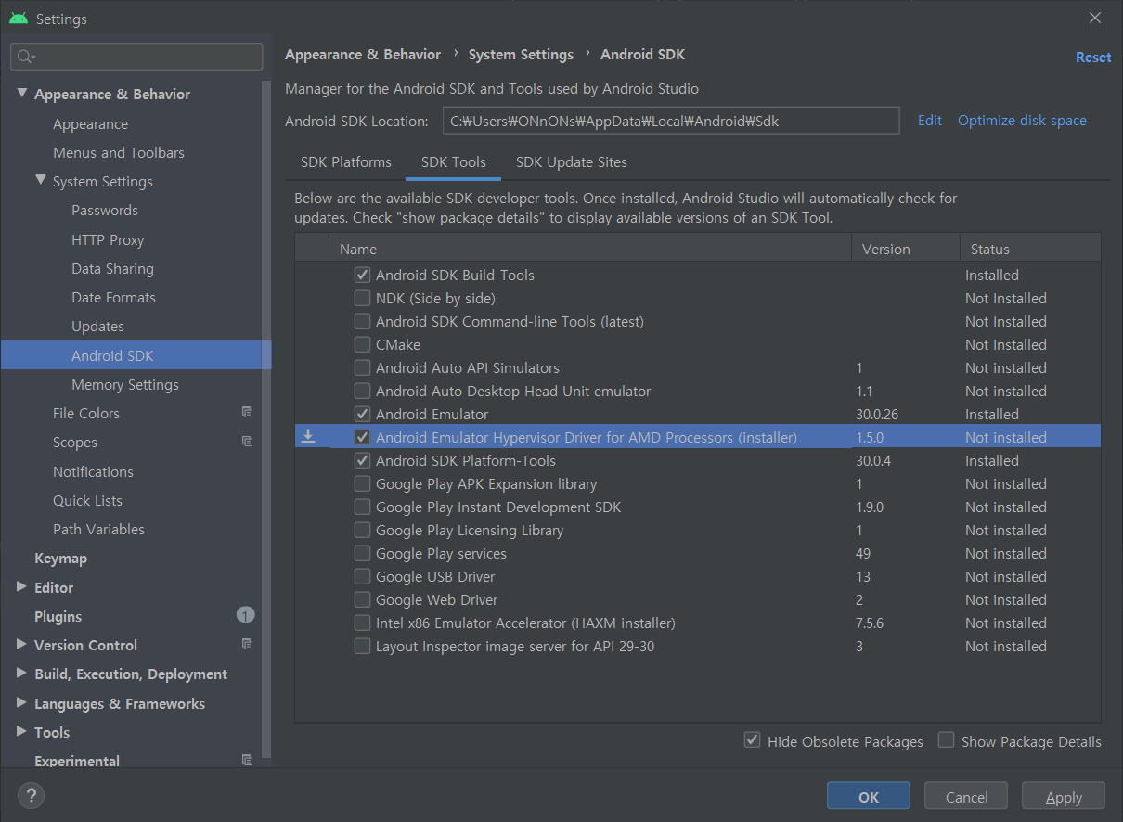
Task: Click the search magnifier icon in settings
Action: click(25, 57)
